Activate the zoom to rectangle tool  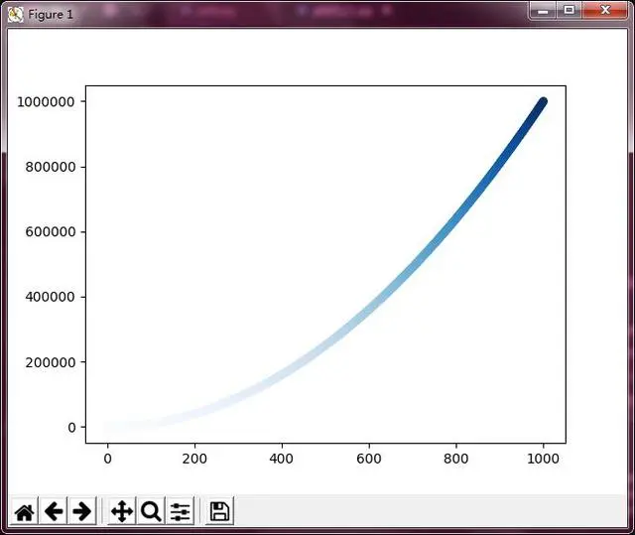tap(151, 511)
